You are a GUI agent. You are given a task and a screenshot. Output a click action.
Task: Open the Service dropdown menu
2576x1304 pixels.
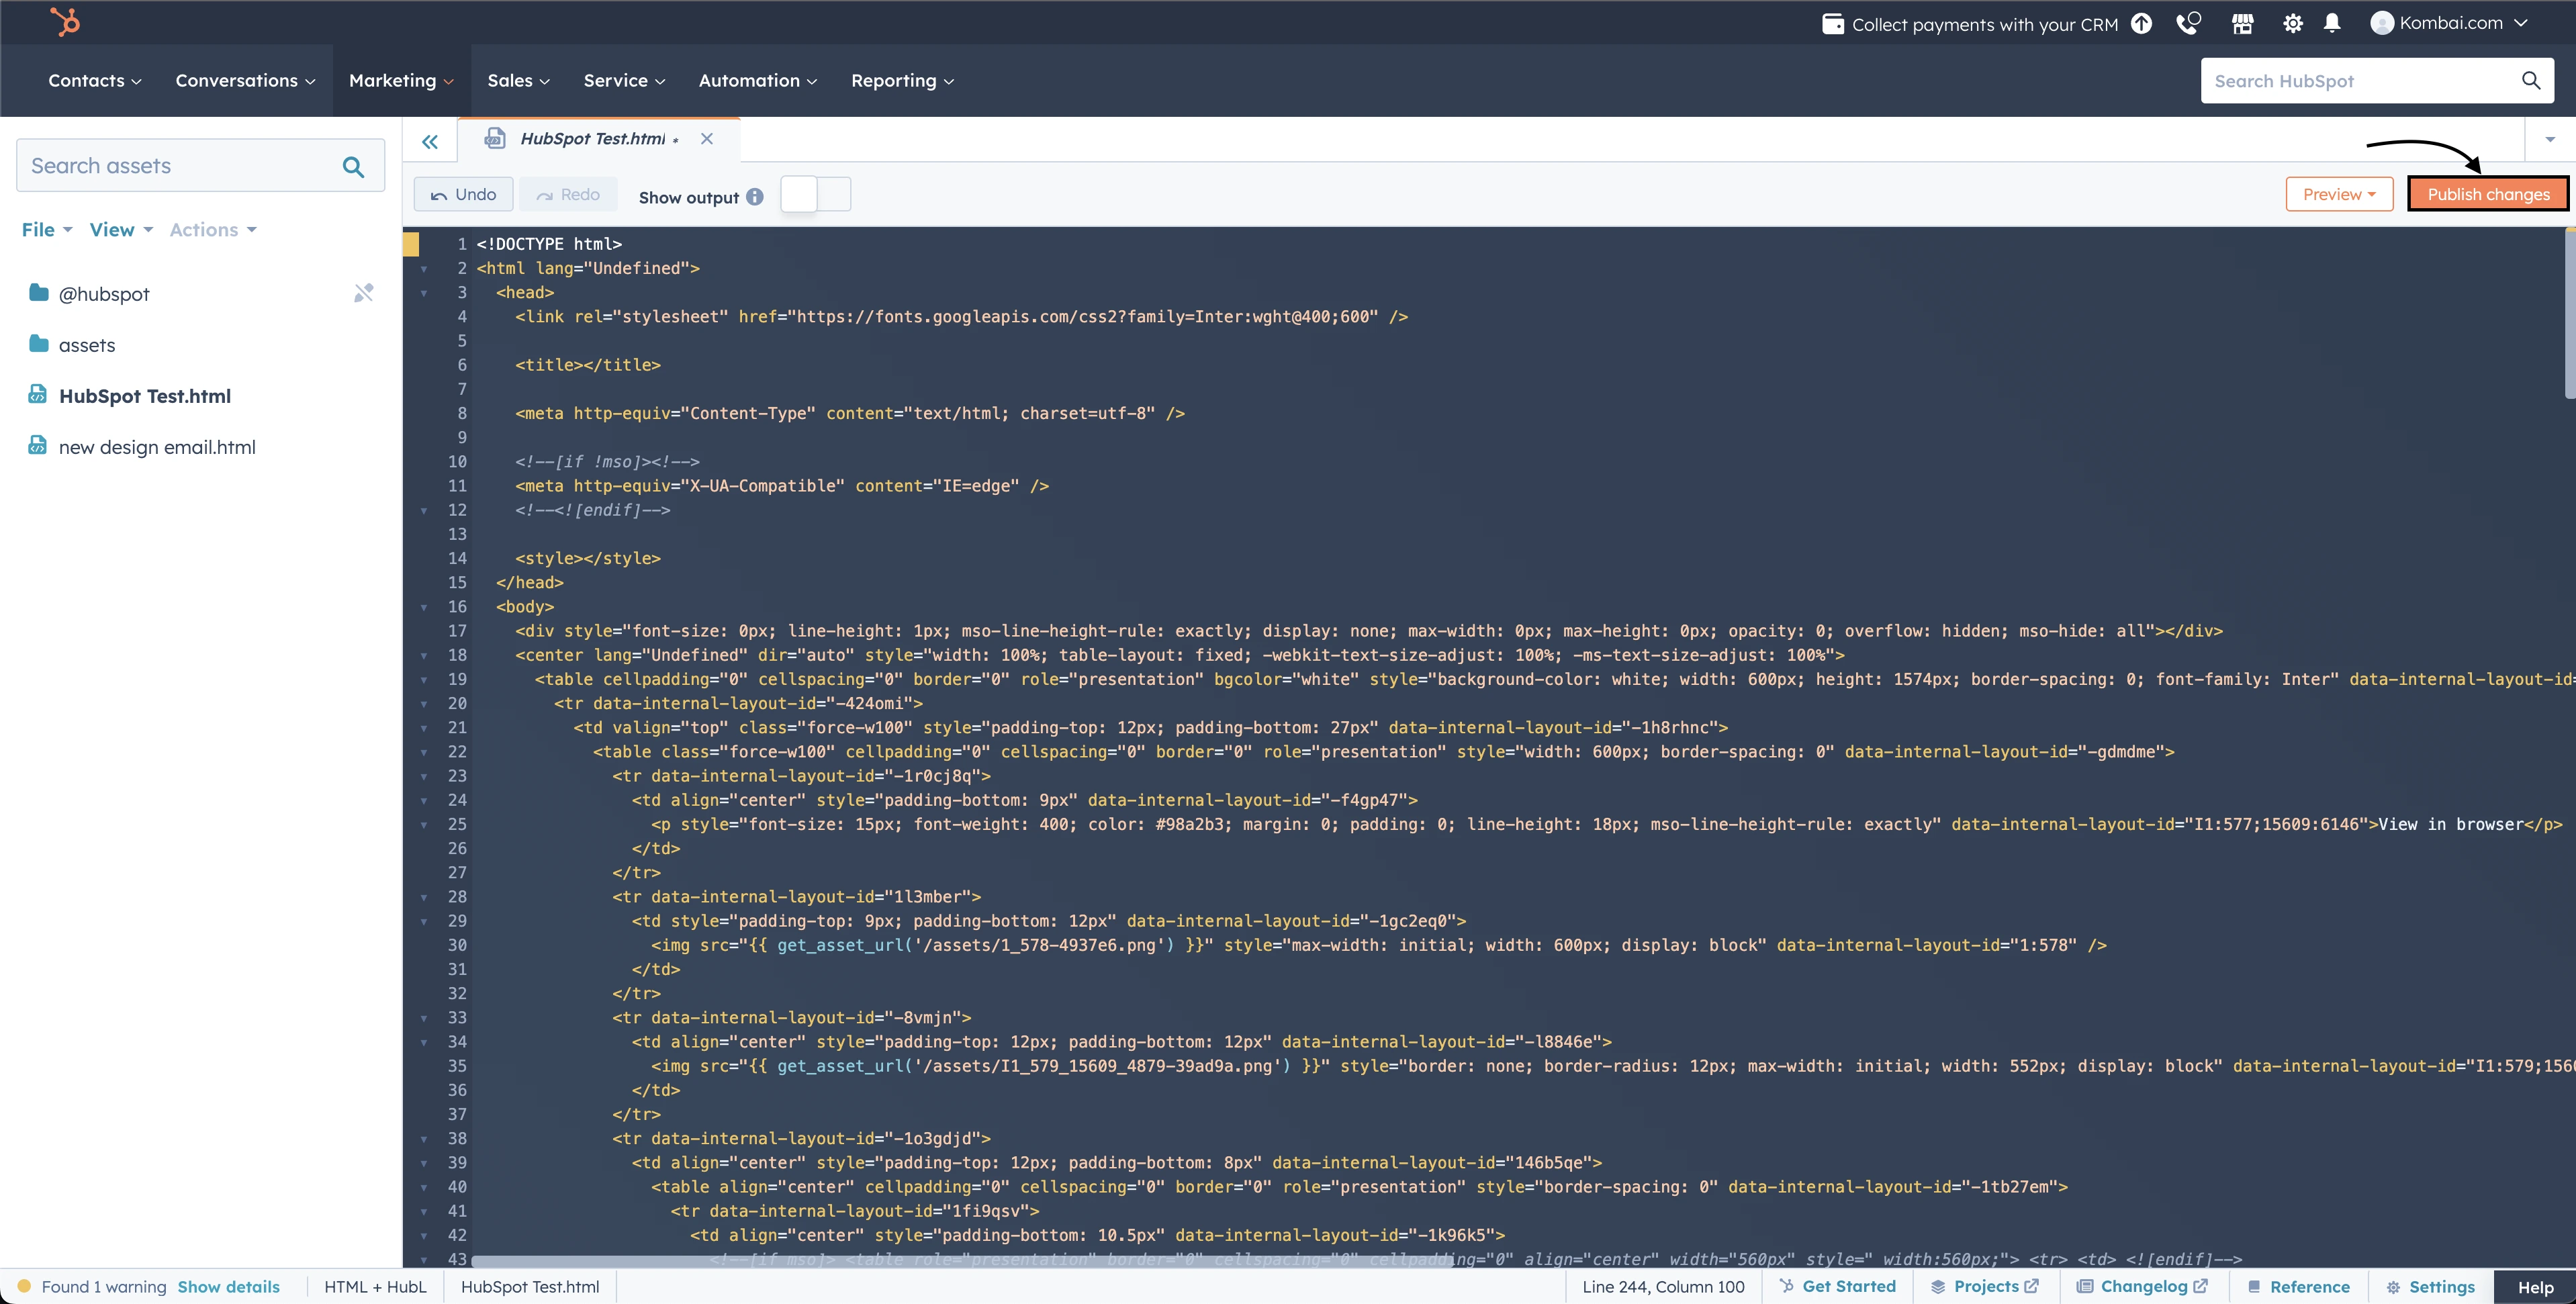pyautogui.click(x=624, y=80)
